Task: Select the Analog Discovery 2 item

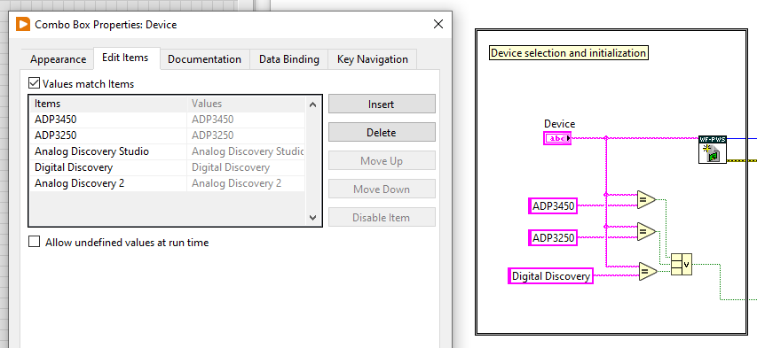Action: point(108,183)
